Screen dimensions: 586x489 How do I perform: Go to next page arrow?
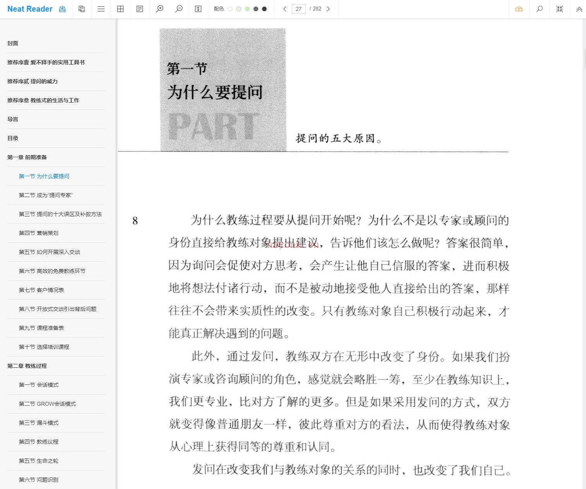tap(328, 9)
